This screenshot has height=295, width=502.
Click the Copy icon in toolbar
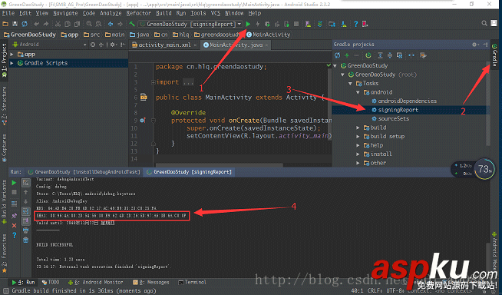[x=68, y=24]
